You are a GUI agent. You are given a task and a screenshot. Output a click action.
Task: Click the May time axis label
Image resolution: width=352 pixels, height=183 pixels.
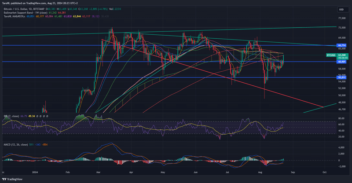tap(163, 172)
